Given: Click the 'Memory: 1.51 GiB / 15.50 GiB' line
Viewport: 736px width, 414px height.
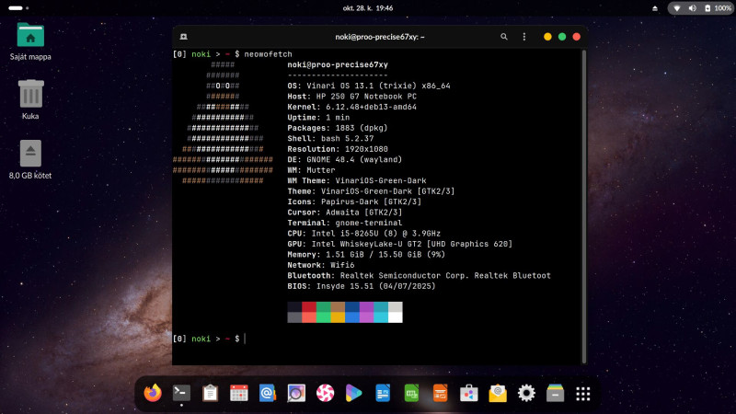Looking at the screenshot, I should pyautogui.click(x=366, y=255).
